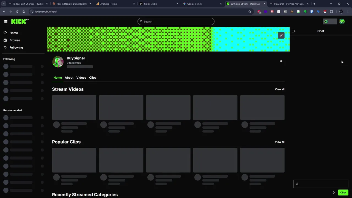Click the kick.com/buysignal address bar
Screen dimensions: 352x198
pos(140,12)
